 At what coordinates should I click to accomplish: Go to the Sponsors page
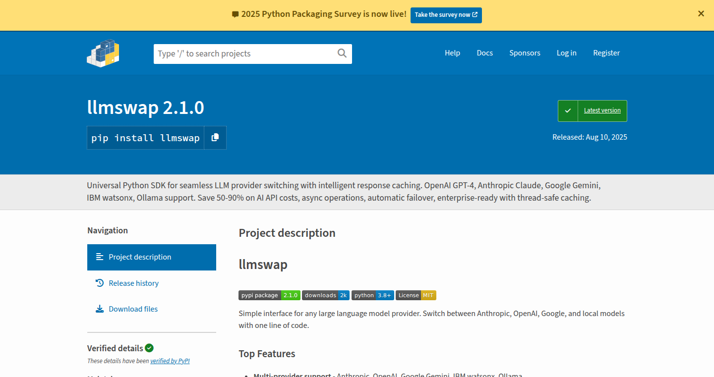(525, 53)
